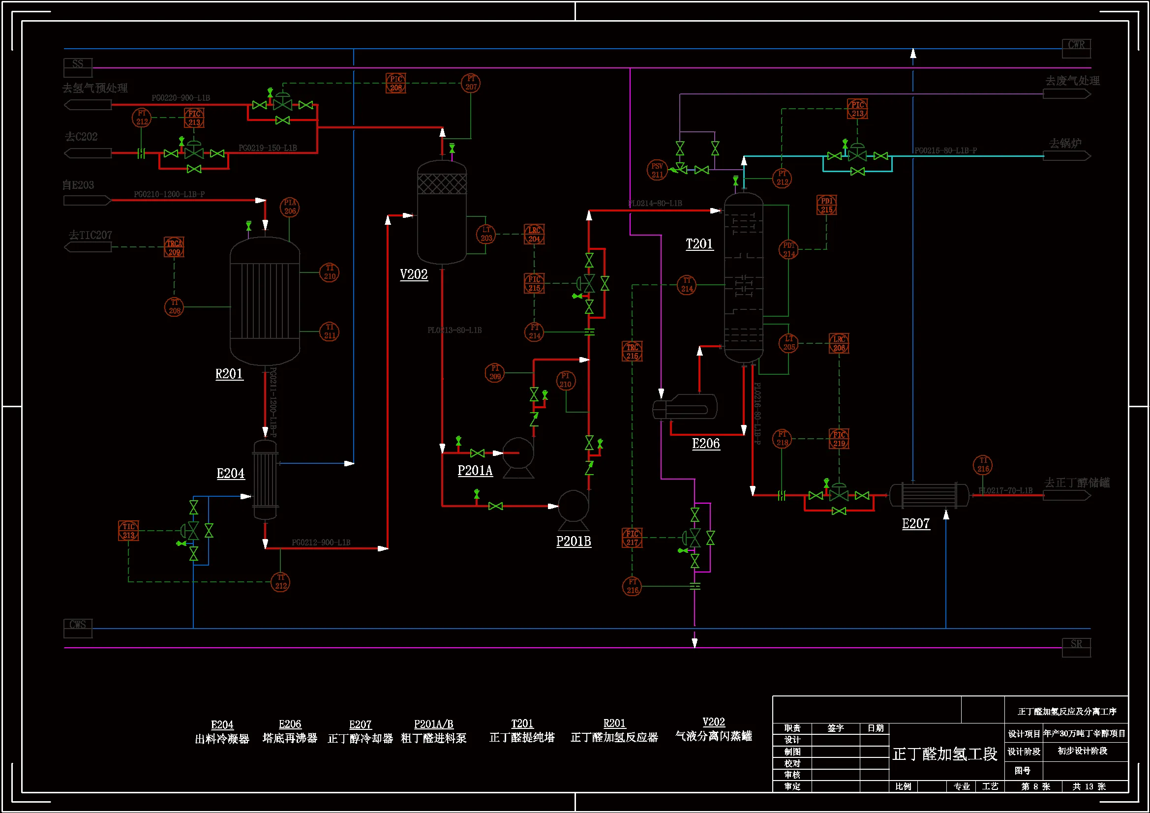The width and height of the screenshot is (1150, 813).
Task: Select the E206 reboiler symbol
Action: [685, 408]
